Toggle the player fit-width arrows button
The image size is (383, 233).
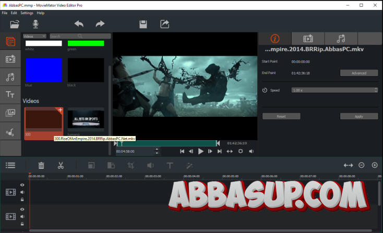pyautogui.click(x=230, y=151)
